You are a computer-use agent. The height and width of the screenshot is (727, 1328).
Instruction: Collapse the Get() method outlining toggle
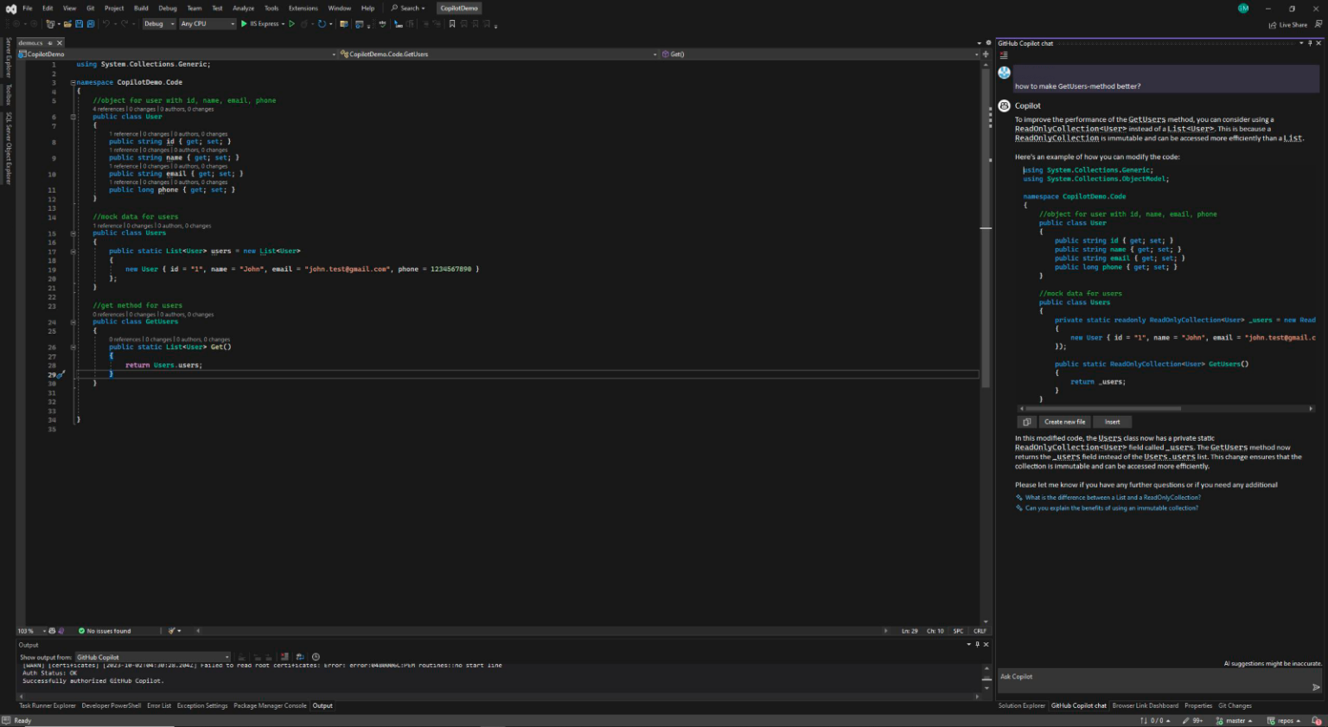tap(73, 348)
